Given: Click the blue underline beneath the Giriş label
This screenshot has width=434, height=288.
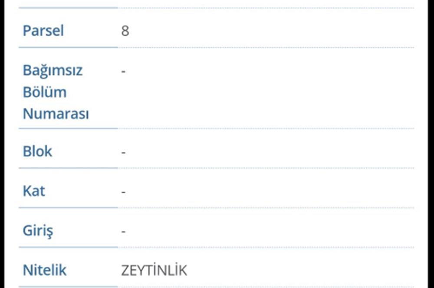Looking at the screenshot, I should (x=68, y=247).
